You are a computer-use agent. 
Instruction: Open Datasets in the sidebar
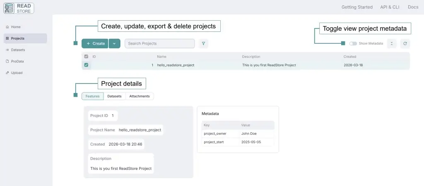pyautogui.click(x=17, y=50)
